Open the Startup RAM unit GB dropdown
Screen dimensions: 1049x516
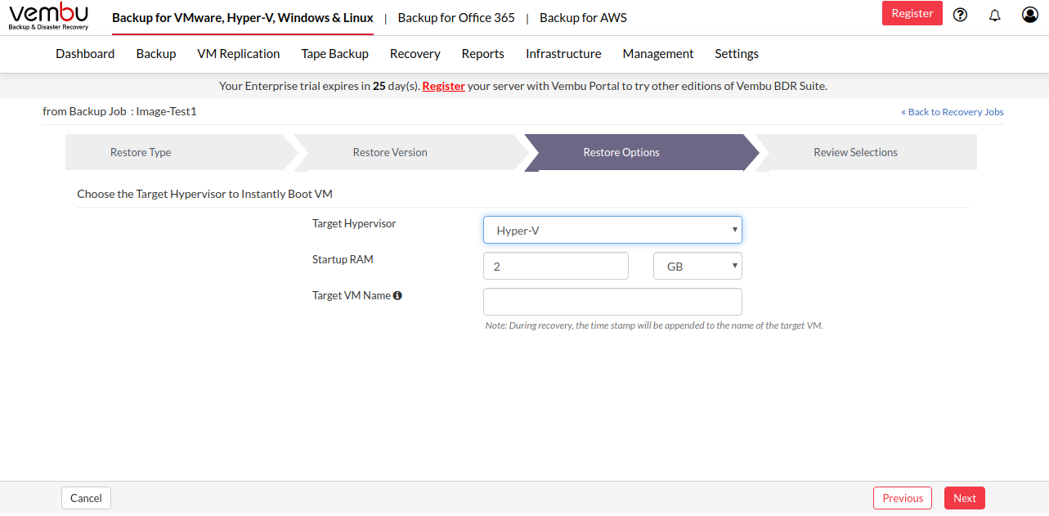[697, 266]
